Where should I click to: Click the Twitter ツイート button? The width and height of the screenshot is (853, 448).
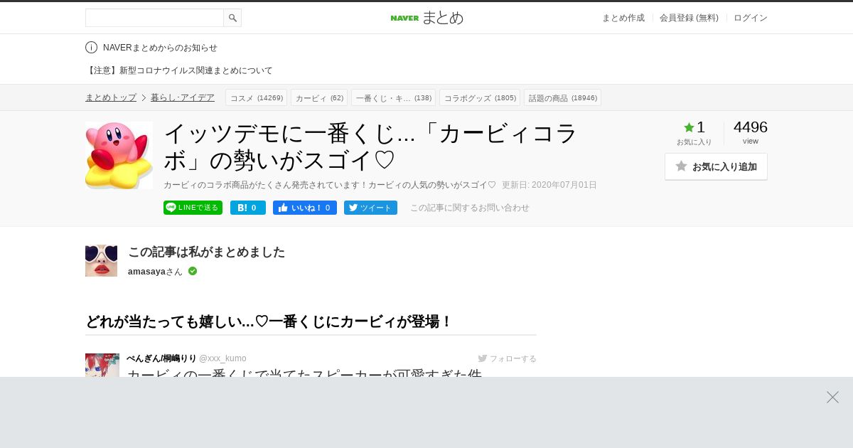pyautogui.click(x=370, y=208)
